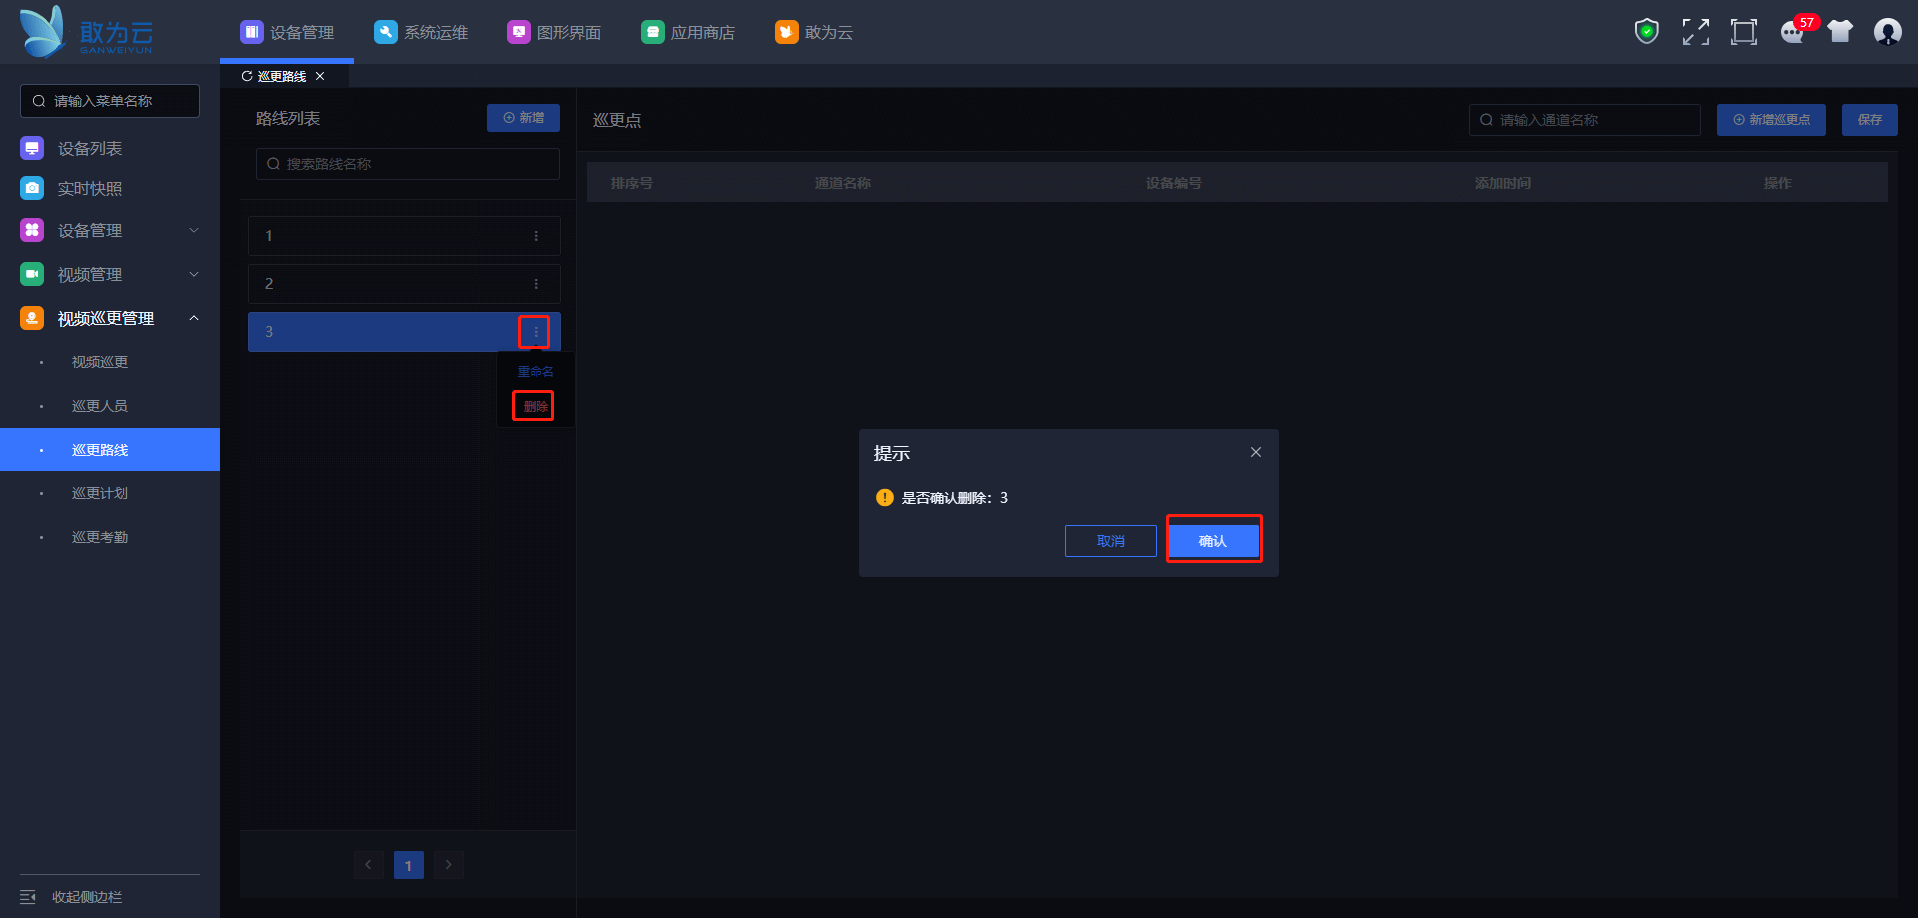Open the more options for route 3

[x=536, y=332]
